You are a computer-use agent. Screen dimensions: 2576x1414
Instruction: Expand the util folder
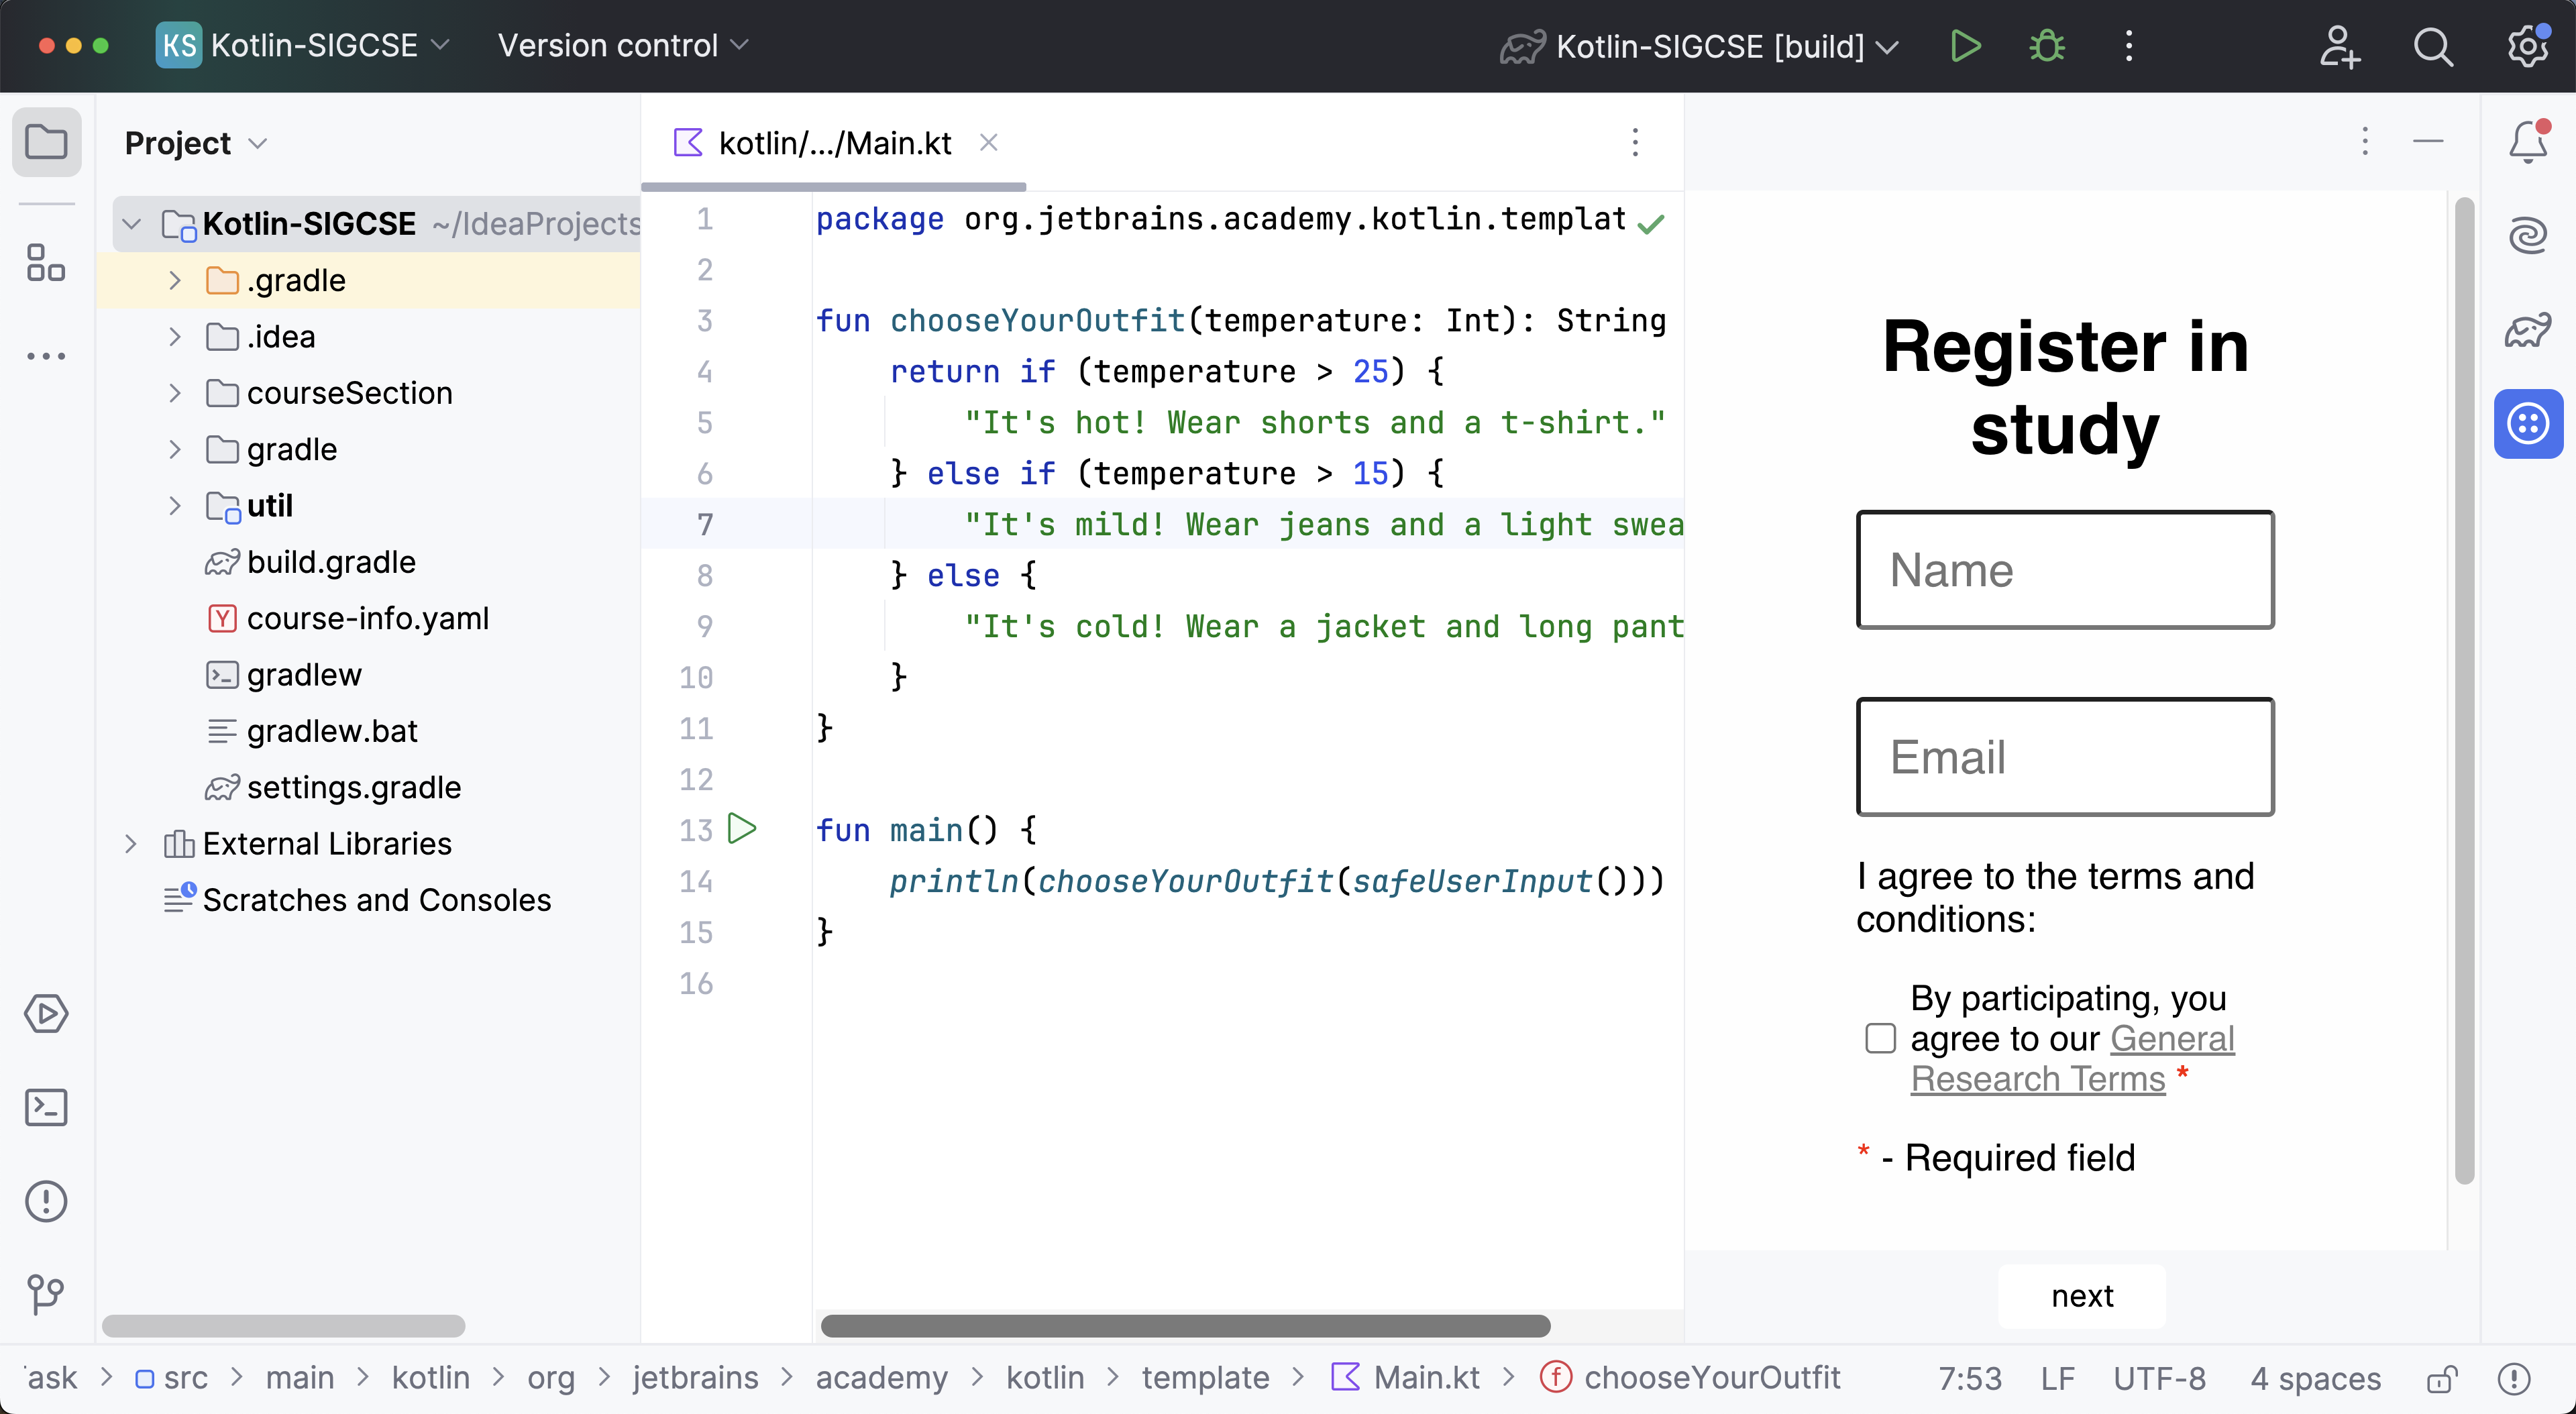click(x=175, y=505)
